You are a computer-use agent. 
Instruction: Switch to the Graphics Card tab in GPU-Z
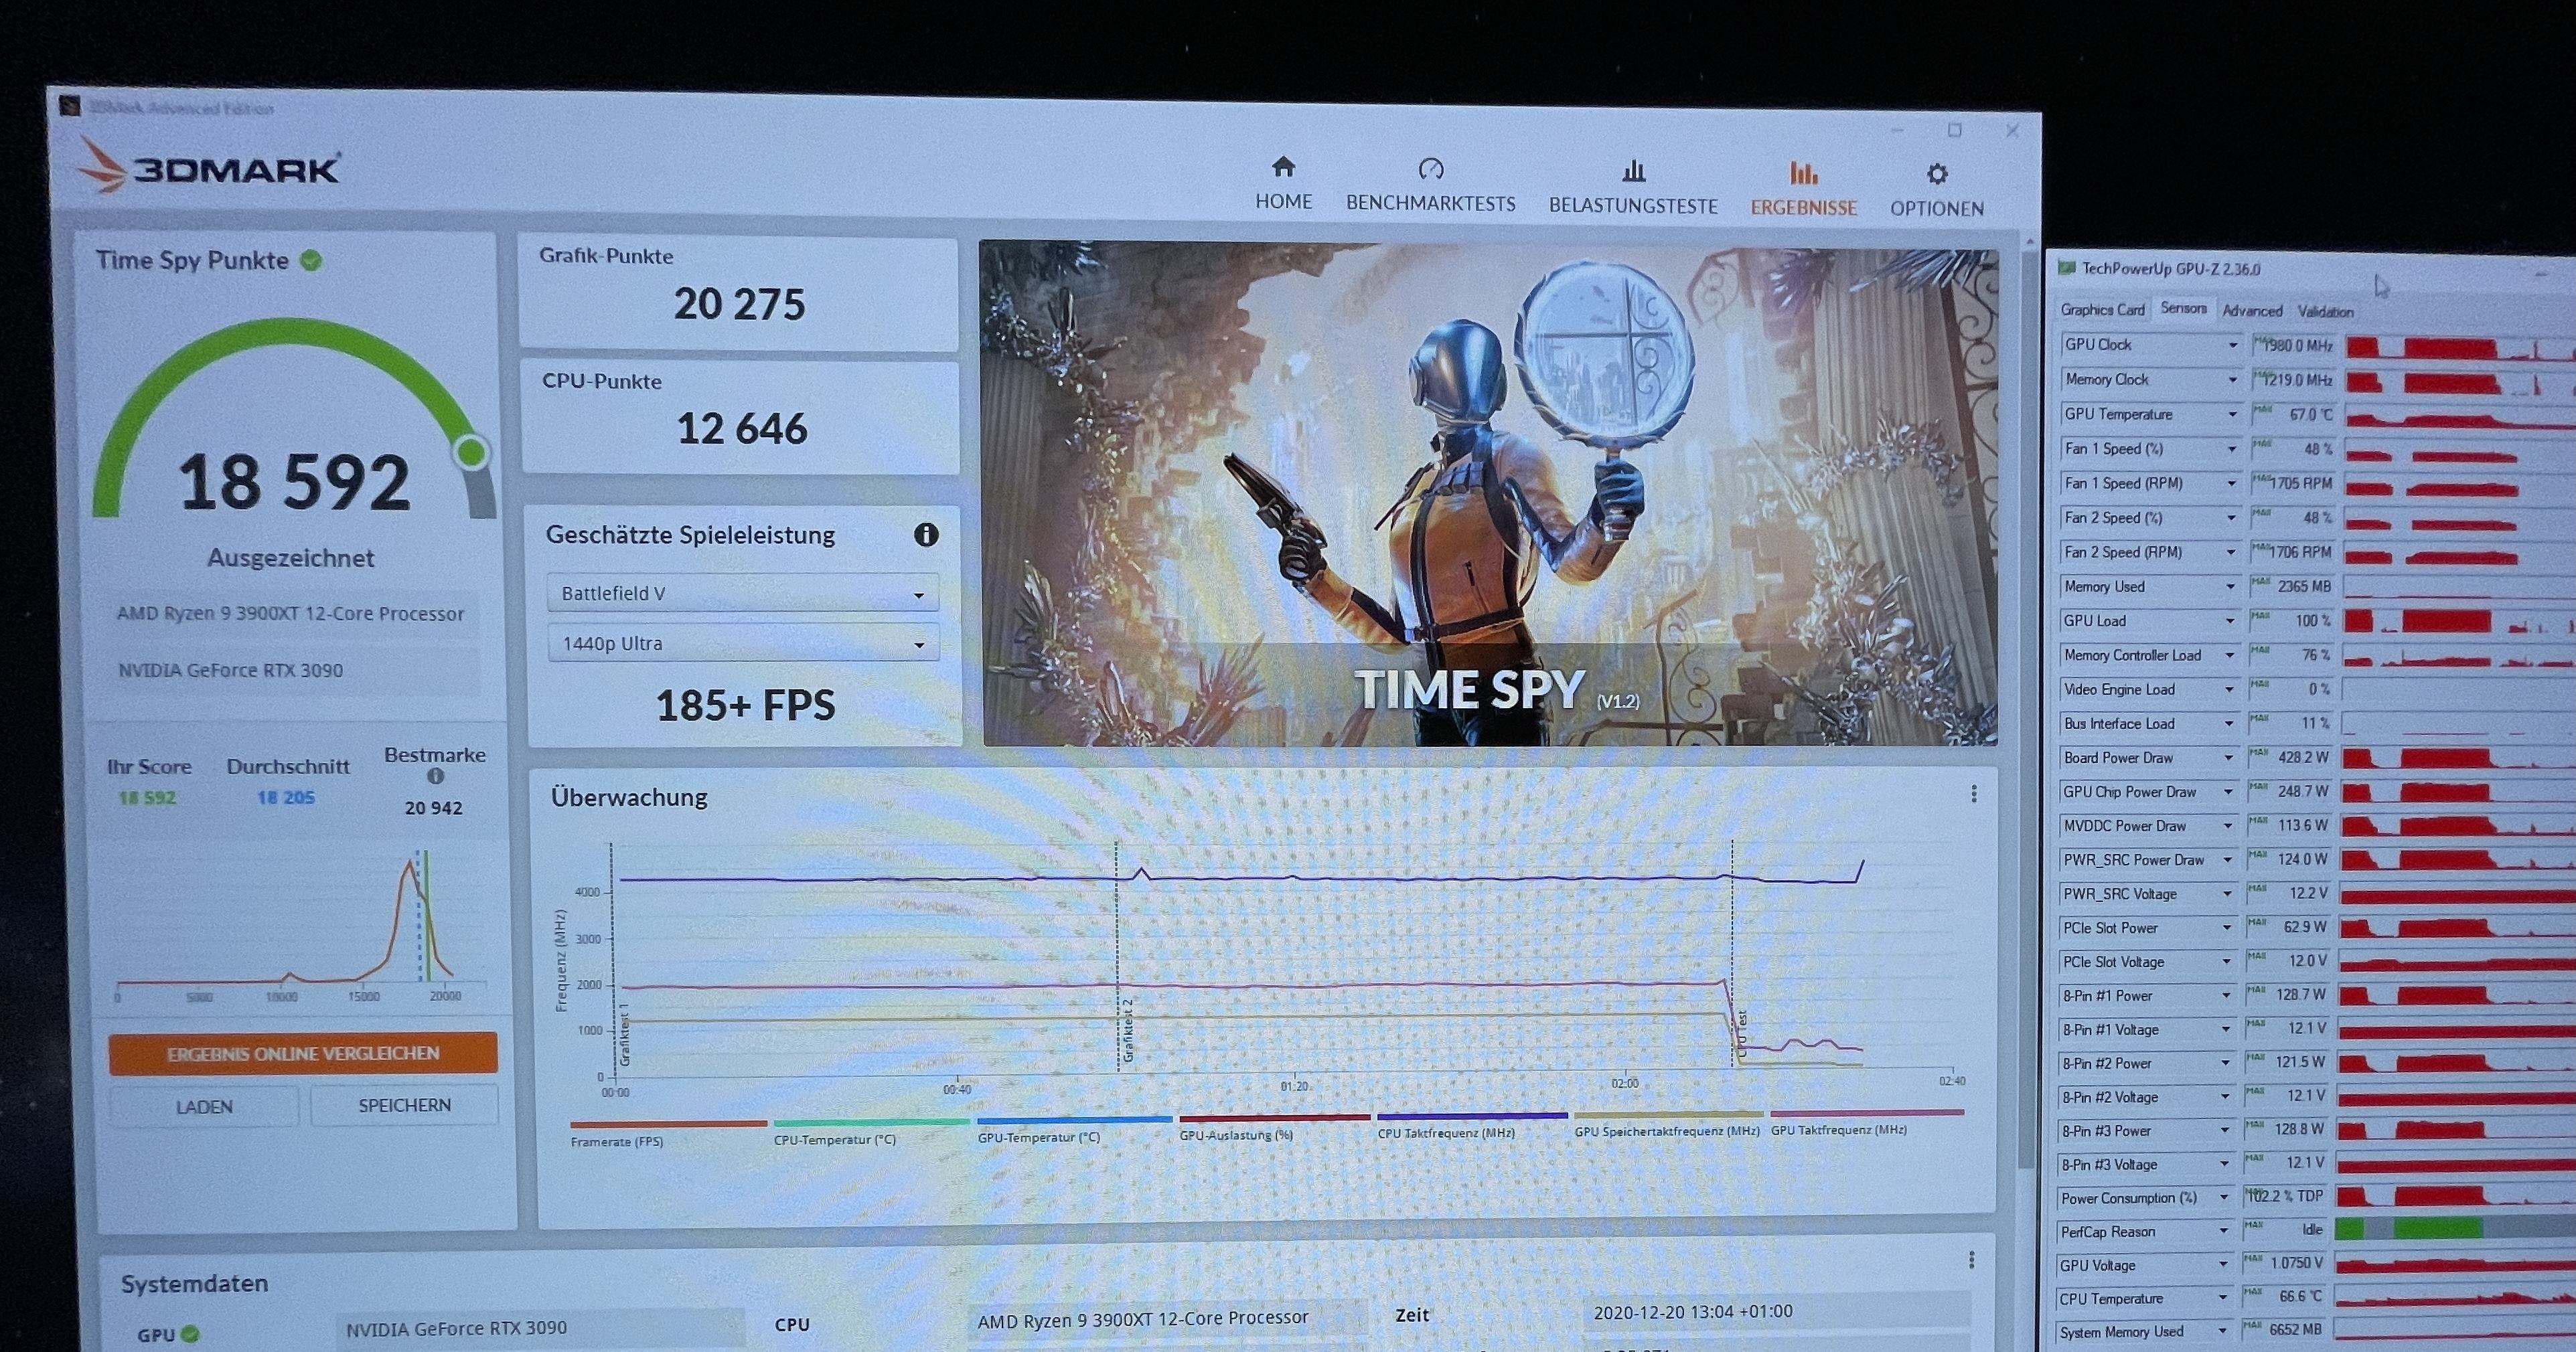tap(2102, 310)
